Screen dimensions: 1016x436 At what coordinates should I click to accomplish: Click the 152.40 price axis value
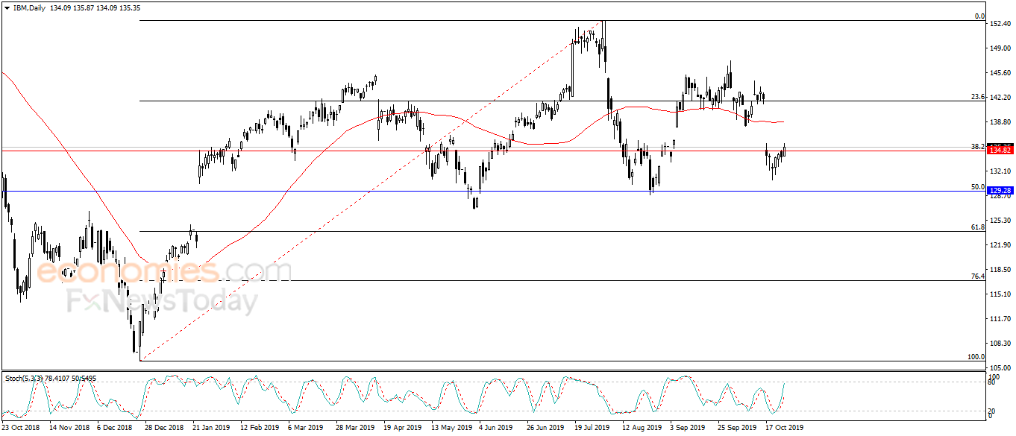pyautogui.click(x=1000, y=24)
